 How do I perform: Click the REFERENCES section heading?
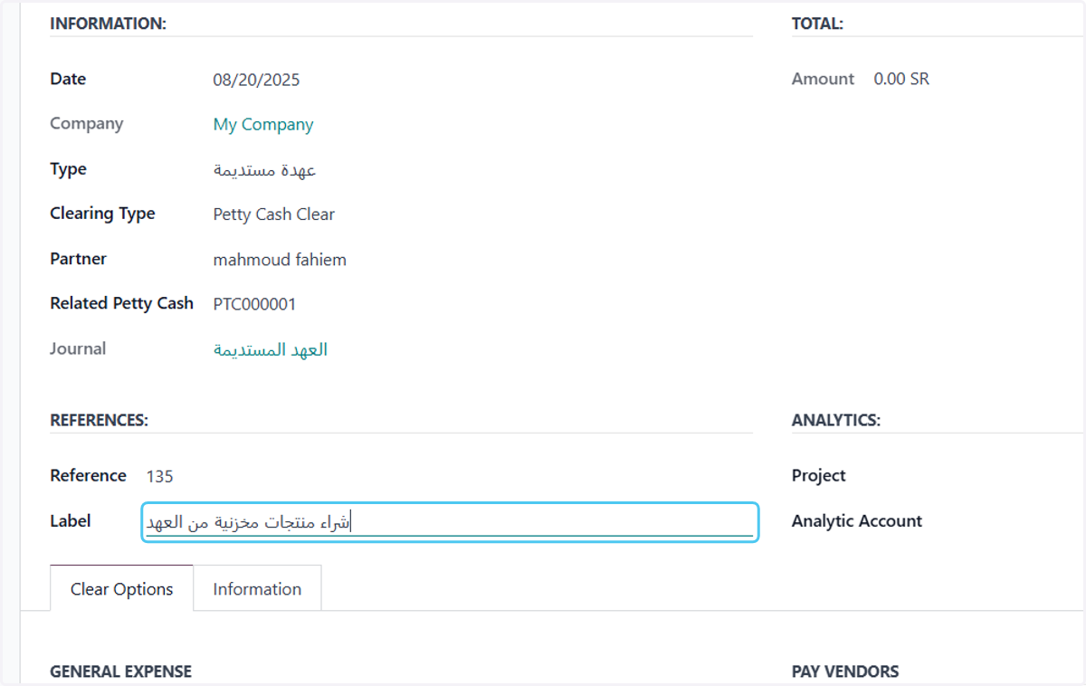99,420
